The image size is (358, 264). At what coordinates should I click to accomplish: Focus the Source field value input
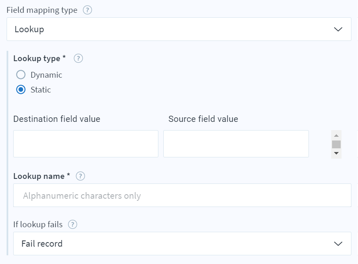click(x=236, y=143)
